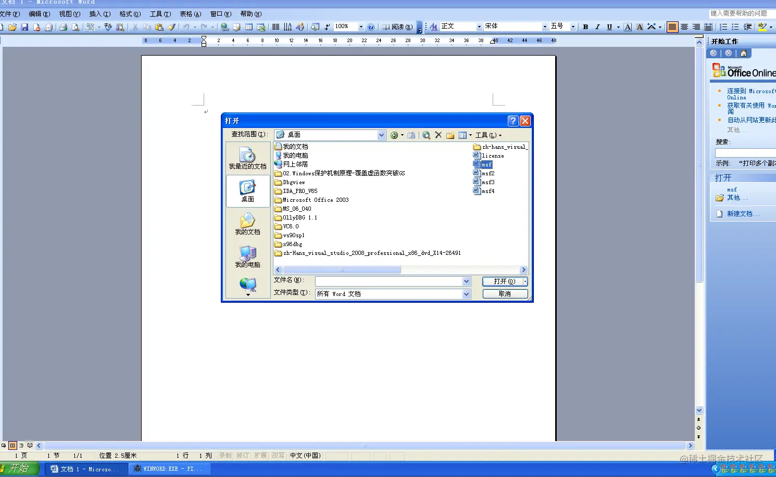Click the Open folder icon in Word toolbar

point(12,27)
